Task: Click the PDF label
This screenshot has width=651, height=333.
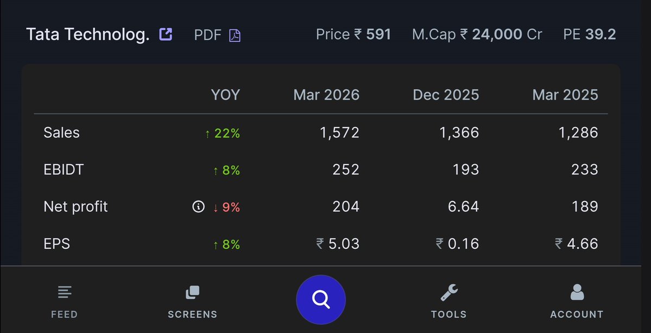Action: pos(207,35)
